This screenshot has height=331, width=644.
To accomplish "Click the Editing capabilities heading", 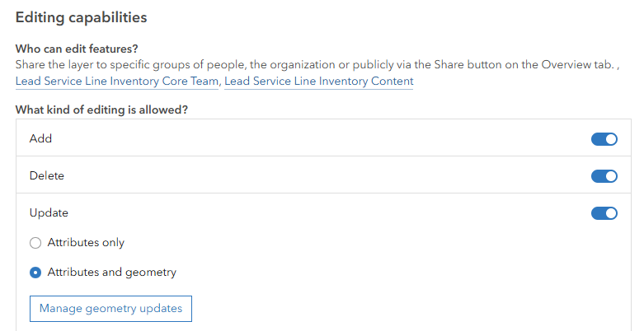I will [81, 16].
